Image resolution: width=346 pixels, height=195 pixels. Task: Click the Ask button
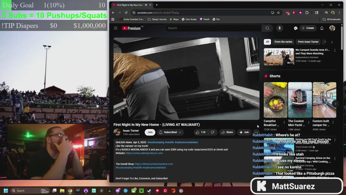(x=244, y=132)
